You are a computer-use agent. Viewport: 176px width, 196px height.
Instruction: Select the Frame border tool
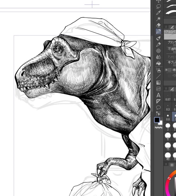[x=158, y=89]
